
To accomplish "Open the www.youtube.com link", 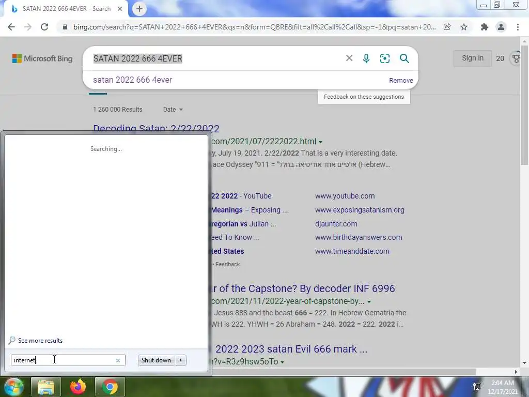I will click(345, 196).
